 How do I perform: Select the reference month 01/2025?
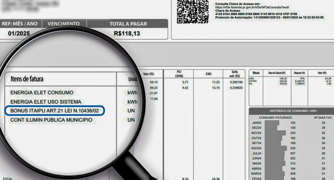19,33
